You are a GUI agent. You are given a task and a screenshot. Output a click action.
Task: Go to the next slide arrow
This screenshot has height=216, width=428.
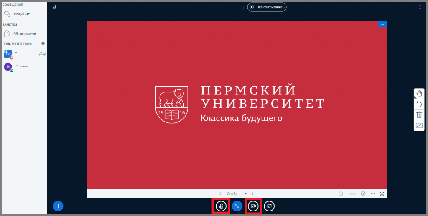pos(252,194)
